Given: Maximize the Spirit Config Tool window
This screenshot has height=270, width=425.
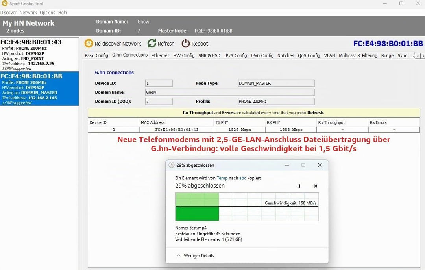Looking at the screenshot, I should coord(401,4).
